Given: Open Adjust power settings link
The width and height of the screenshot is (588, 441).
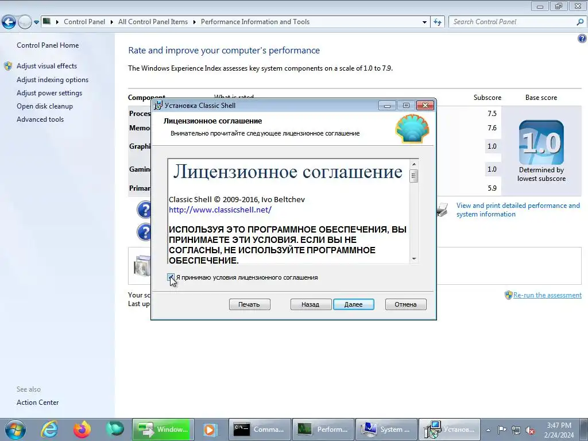Looking at the screenshot, I should click(49, 93).
